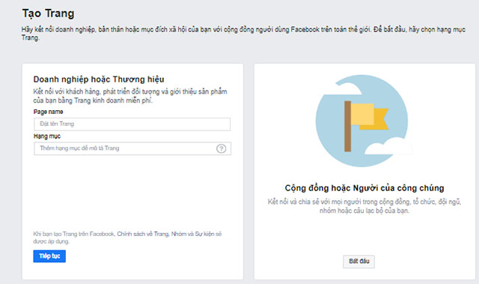Click the intro paragraph starting Hãy kết nối doanh nghiệp
The width and height of the screenshot is (479, 284).
[x=243, y=34]
